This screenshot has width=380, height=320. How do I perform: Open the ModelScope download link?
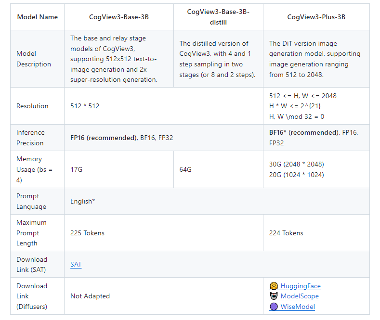[300, 296]
